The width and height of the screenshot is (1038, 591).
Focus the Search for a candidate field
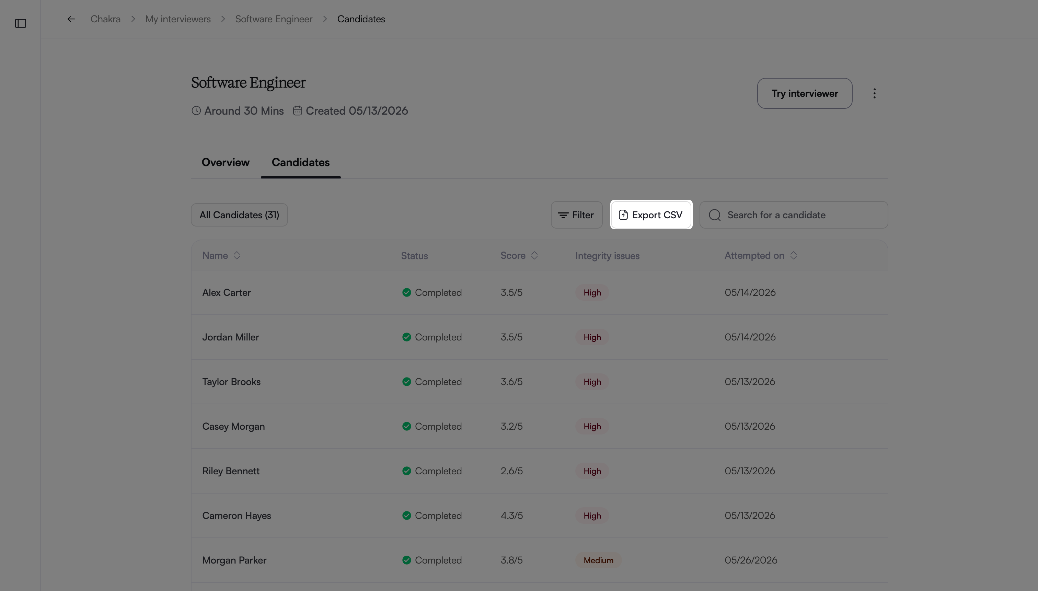point(793,215)
